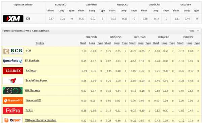Select BCR USD/JPY short value -3.10
Image resolution: width=202 pixels, height=123 pixels.
point(181,51)
